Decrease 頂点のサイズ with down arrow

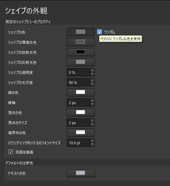click(x=92, y=124)
